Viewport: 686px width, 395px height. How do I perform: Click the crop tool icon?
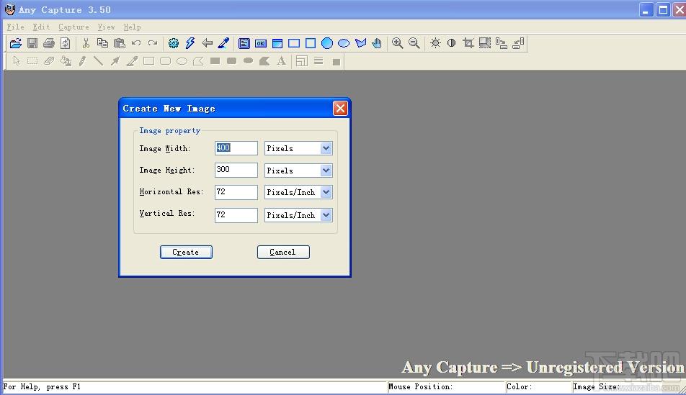[x=468, y=43]
